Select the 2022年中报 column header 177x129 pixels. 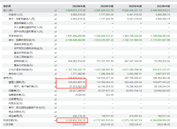click(x=163, y=6)
